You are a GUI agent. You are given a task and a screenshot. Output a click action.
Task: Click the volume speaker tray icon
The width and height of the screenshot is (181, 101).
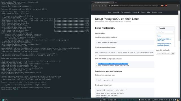pos(180,100)
